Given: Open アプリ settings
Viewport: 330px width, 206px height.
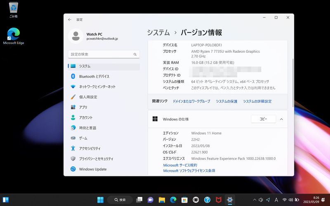Looking at the screenshot, I should 104,107.
